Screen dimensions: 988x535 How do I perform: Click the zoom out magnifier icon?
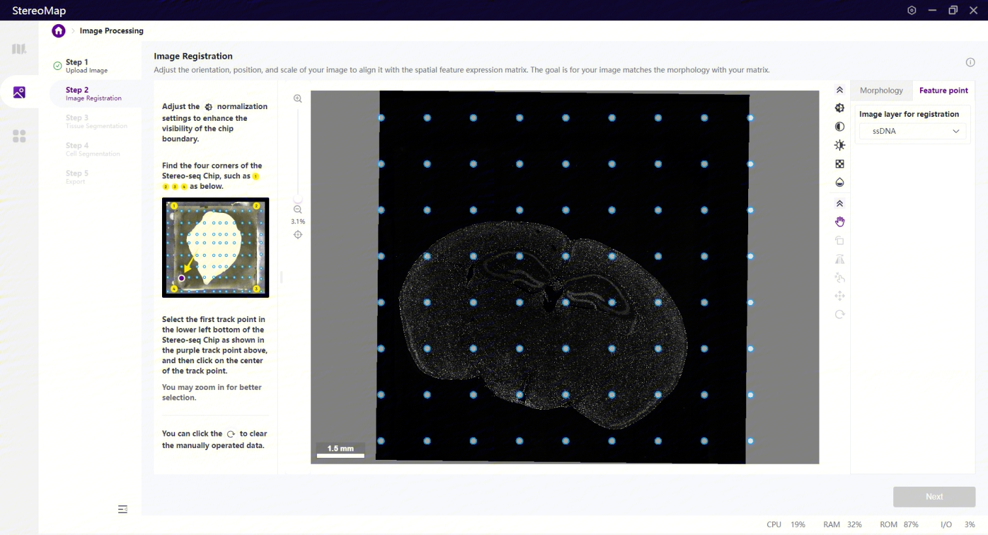[298, 210]
